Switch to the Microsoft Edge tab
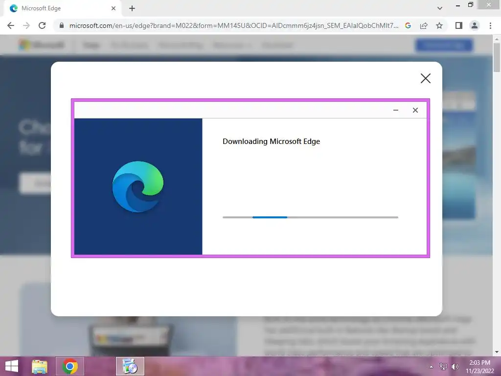The width and height of the screenshot is (501, 376). tap(63, 8)
